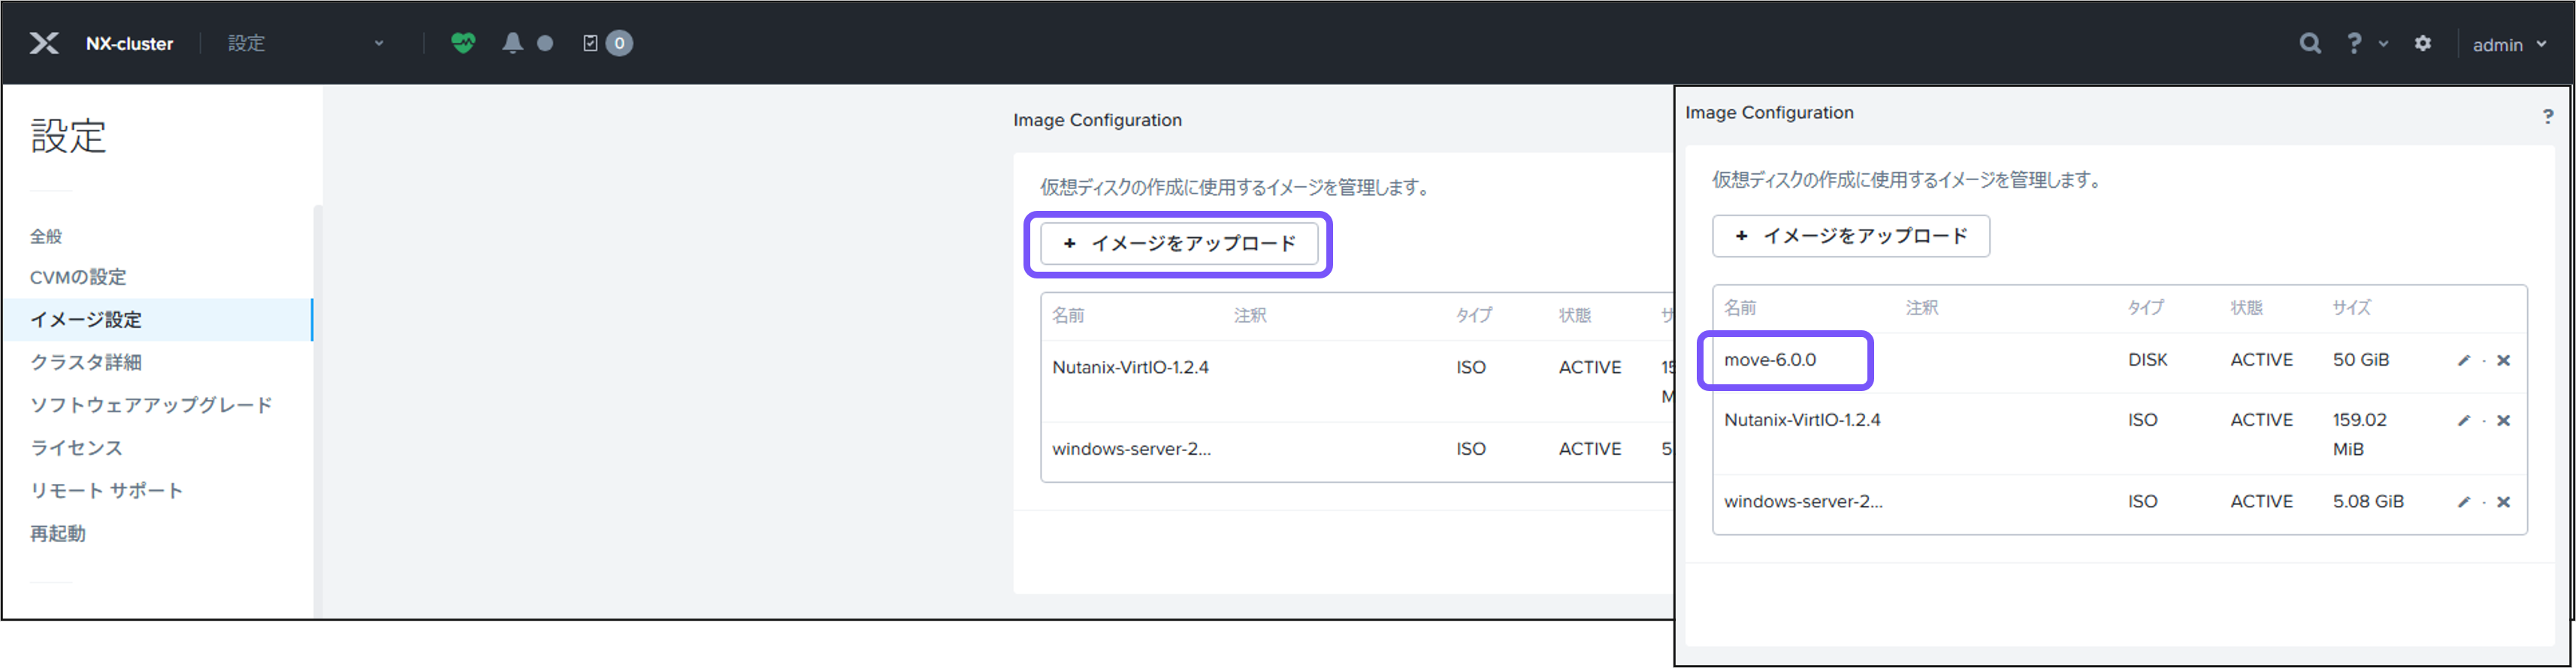Open the tasks clipboard icon
The height and width of the screenshot is (668, 2576).
590,43
